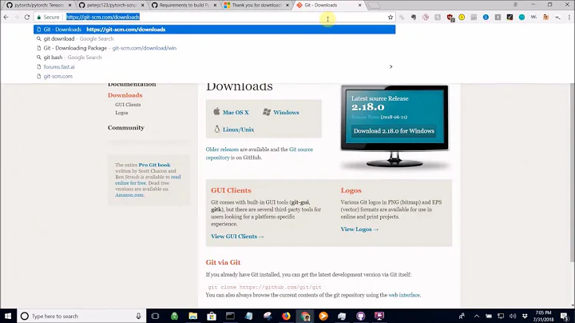Image resolution: width=575 pixels, height=323 pixels.
Task: Open Firefox from the taskbar
Action: point(286,316)
